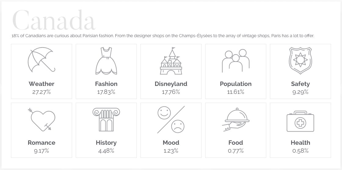This screenshot has width=342, height=170.
Task: Click the Weather label text
Action: 42,84
